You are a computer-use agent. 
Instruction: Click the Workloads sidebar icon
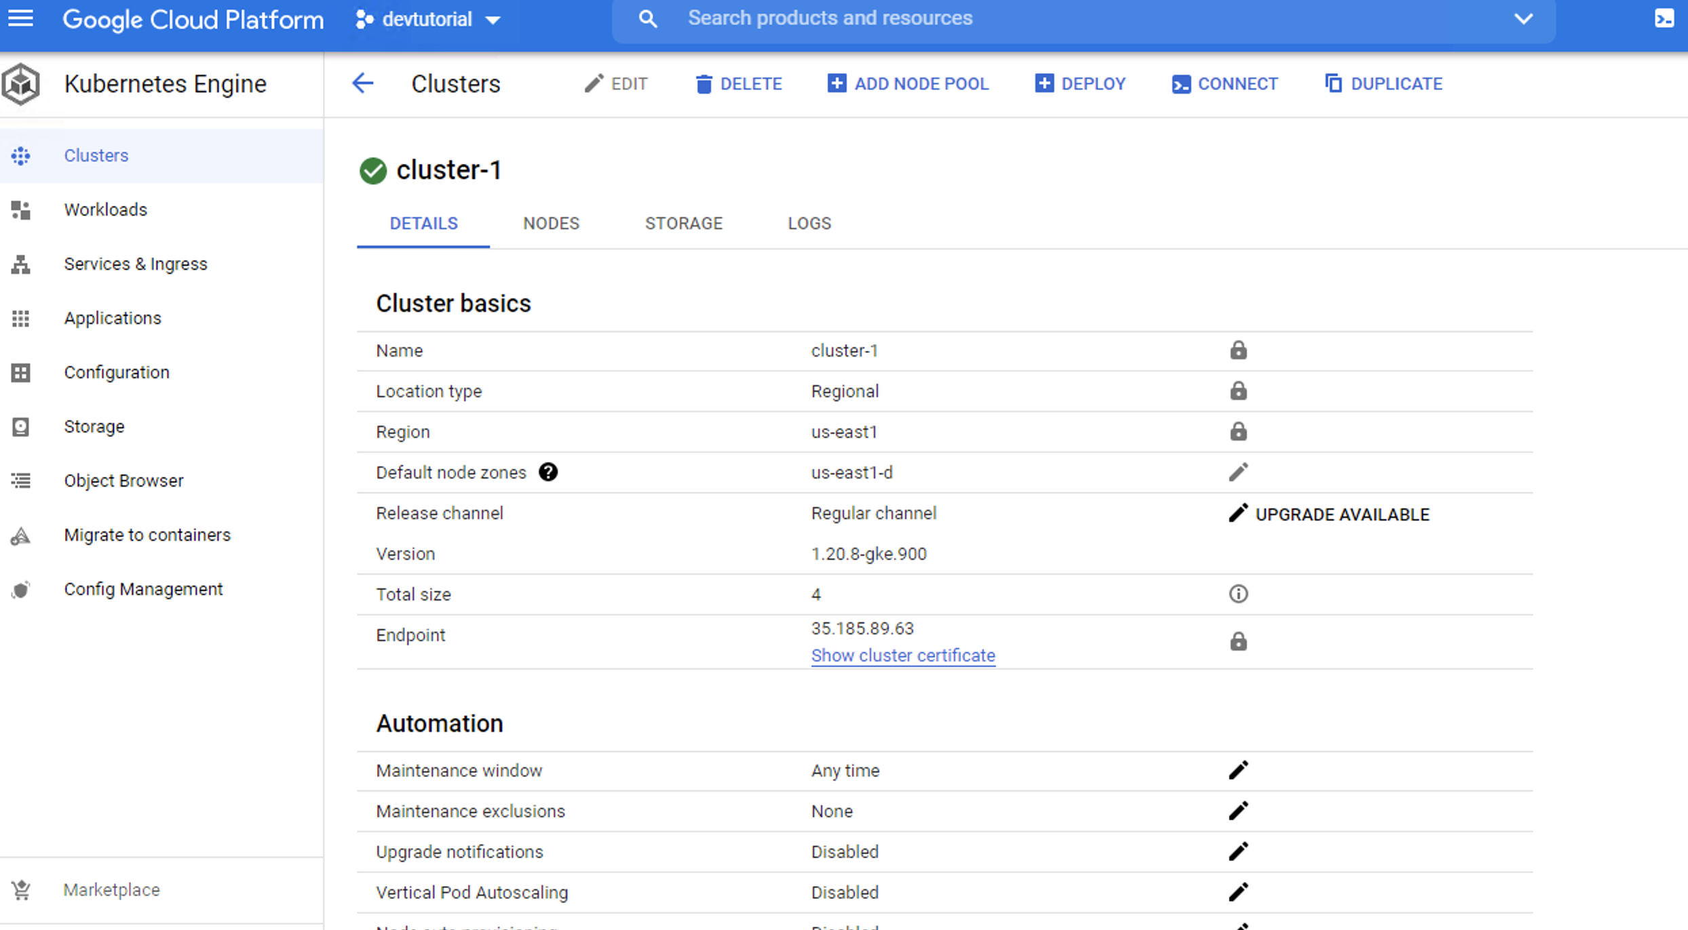pos(20,210)
